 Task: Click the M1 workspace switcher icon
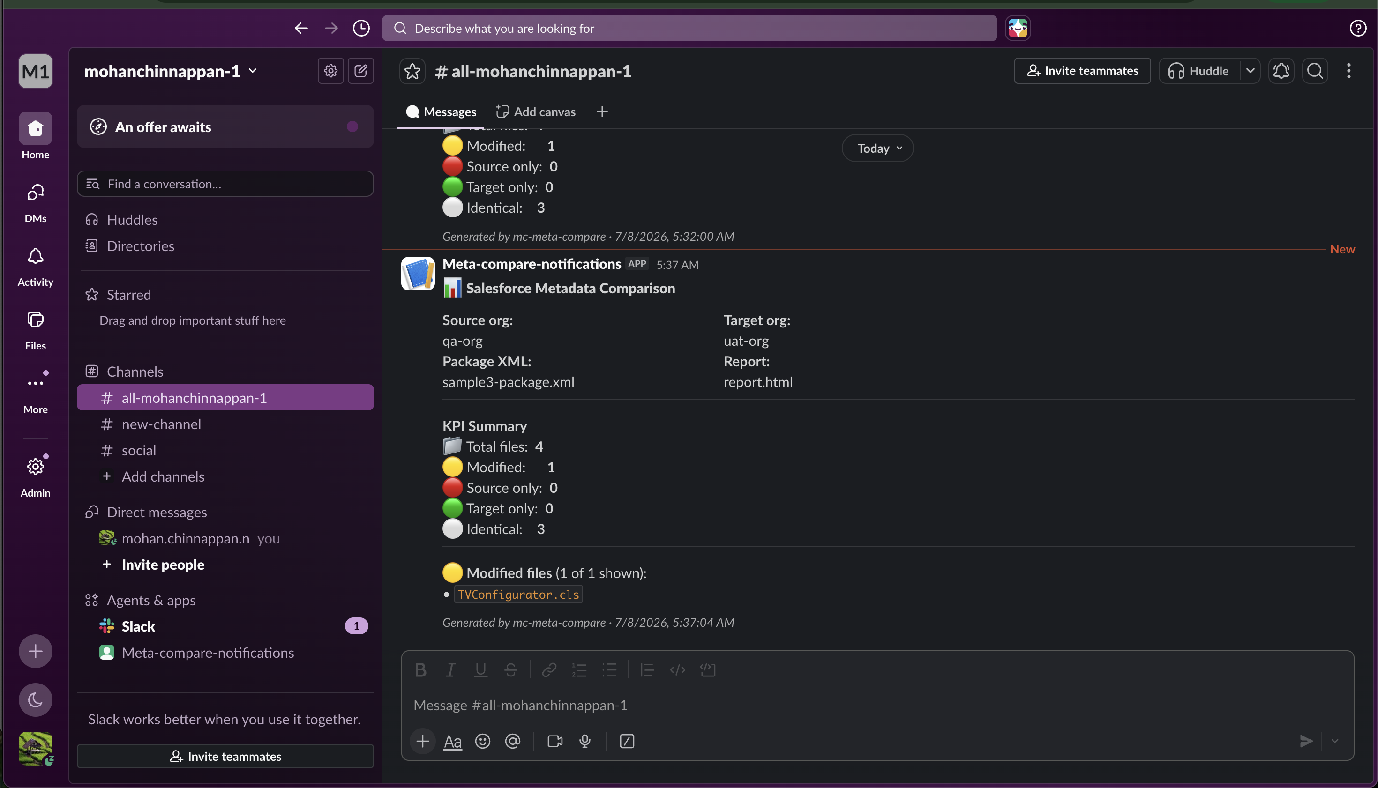pos(35,71)
